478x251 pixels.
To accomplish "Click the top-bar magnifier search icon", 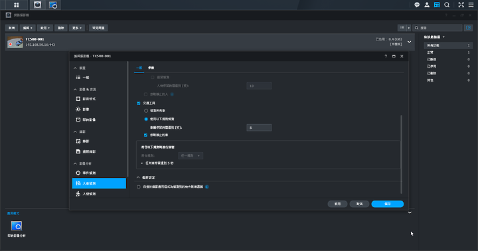I will coord(447,5).
